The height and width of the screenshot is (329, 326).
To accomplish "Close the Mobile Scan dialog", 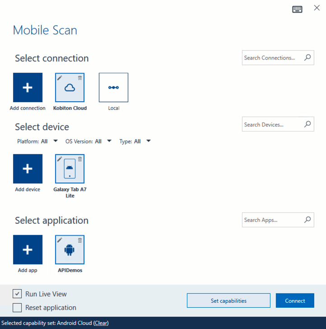I will 317,8.
